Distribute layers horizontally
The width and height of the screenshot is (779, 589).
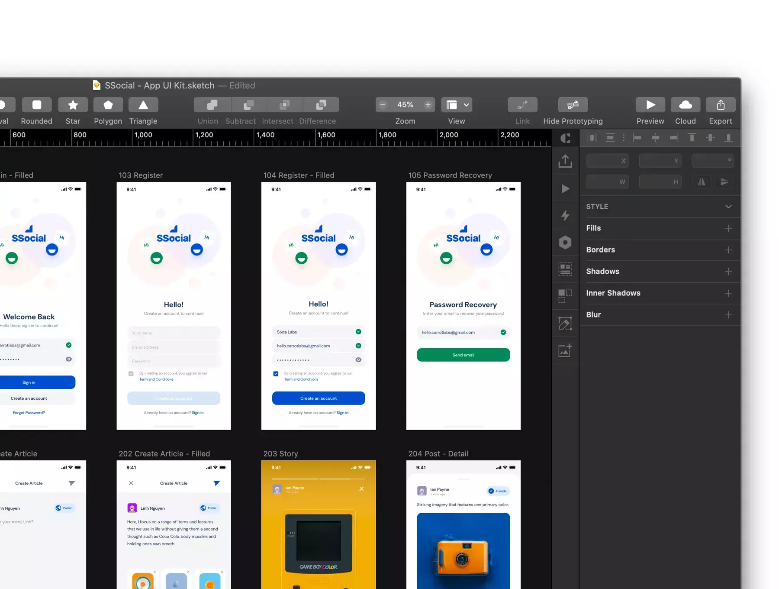tap(592, 138)
